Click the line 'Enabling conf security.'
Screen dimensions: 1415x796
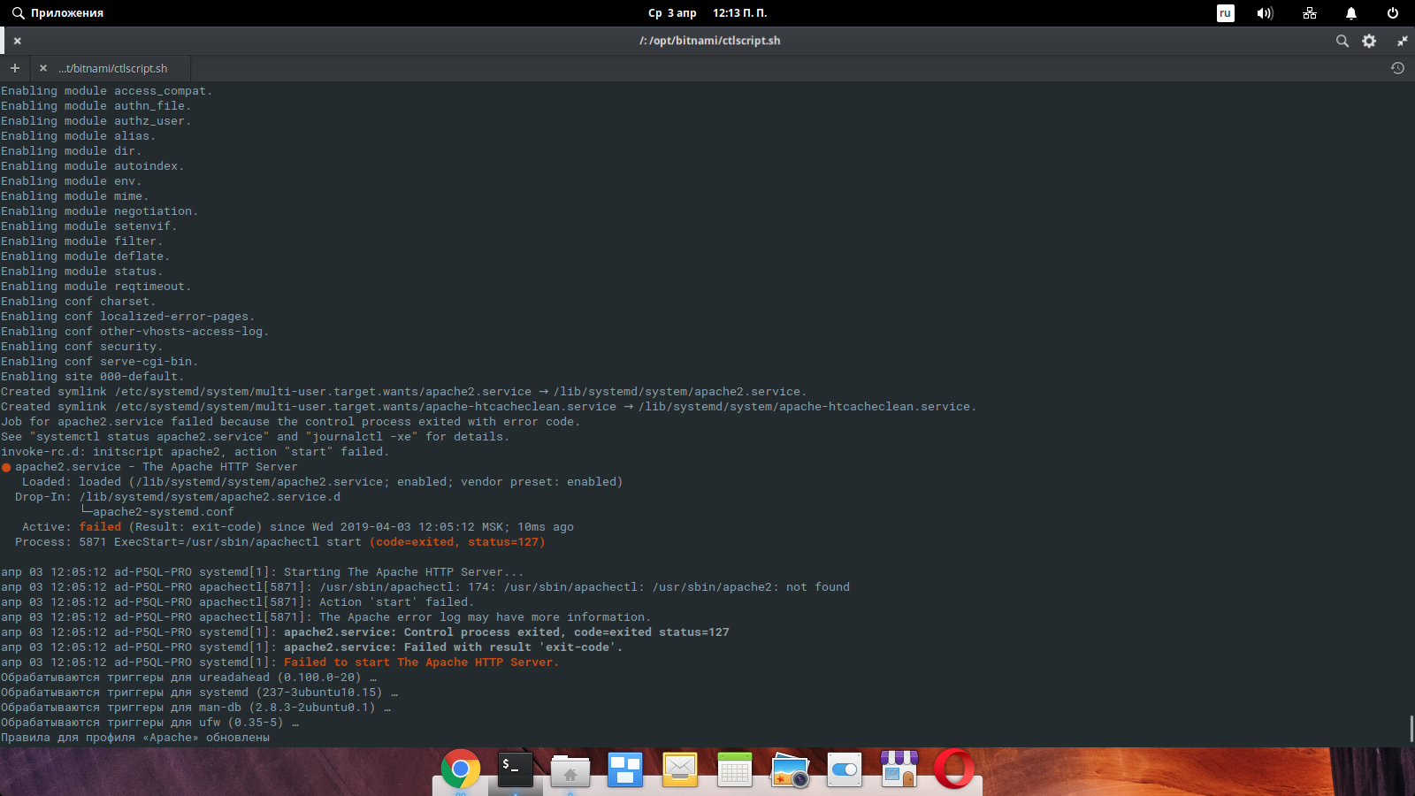click(81, 347)
